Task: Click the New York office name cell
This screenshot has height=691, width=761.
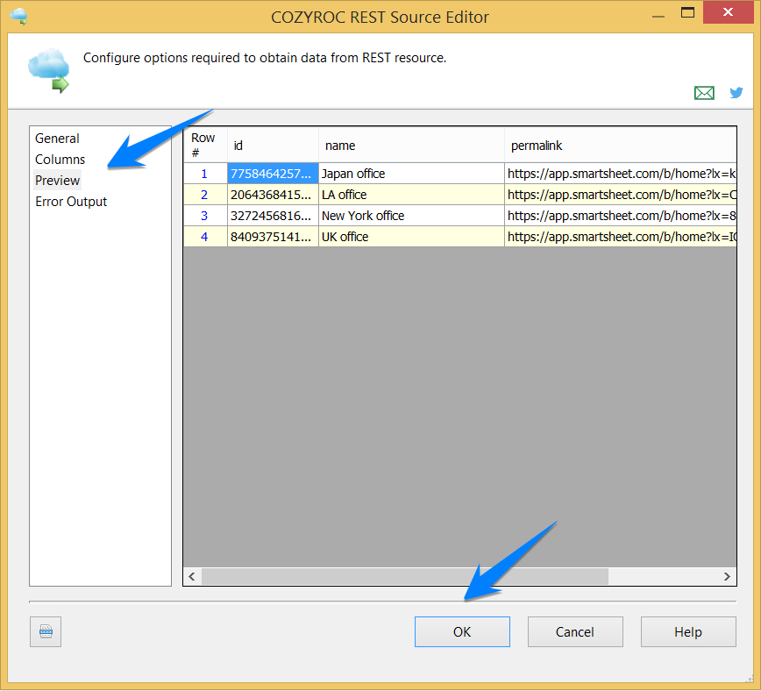Action: pos(411,216)
